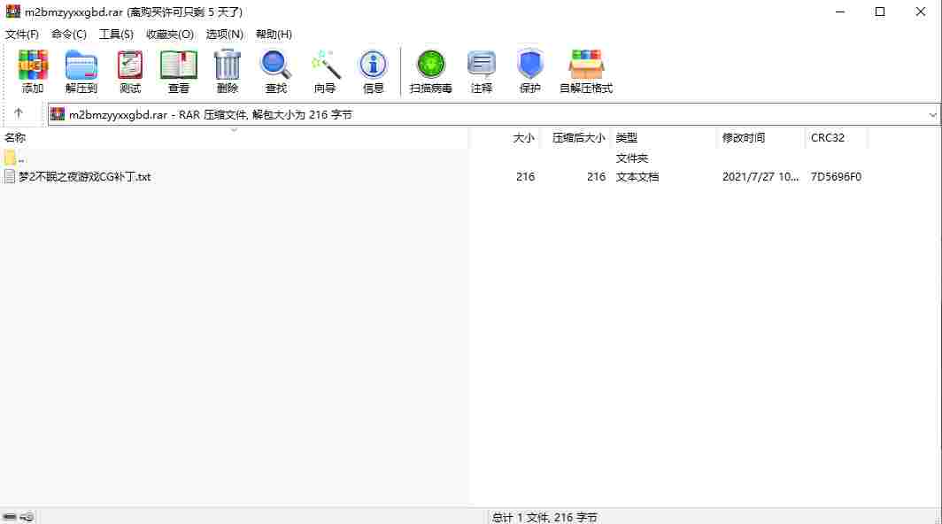Screen dimensions: 942x524
Task: Click modified date 2021/7/27 cell
Action: (761, 177)
